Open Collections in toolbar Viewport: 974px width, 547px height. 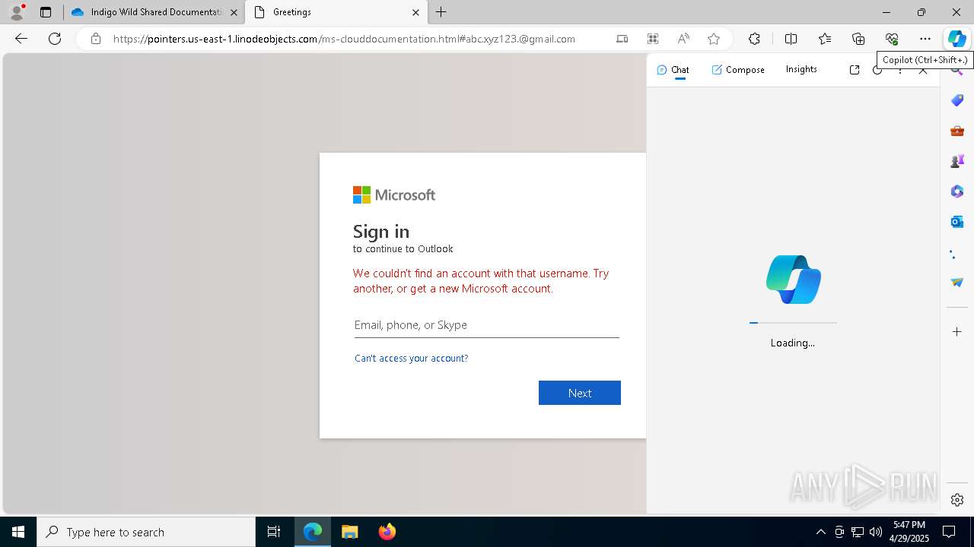point(858,39)
